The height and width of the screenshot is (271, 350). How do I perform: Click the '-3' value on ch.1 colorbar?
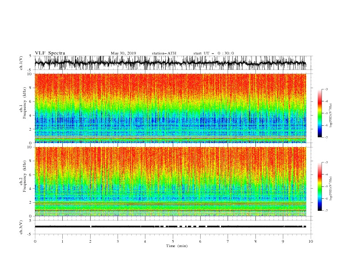coord(326,89)
